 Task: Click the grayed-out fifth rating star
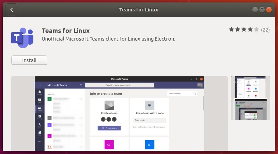coord(256,29)
